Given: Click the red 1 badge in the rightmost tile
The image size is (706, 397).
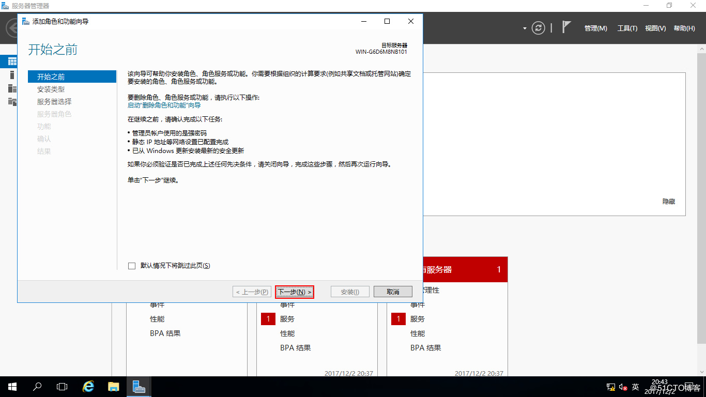Looking at the screenshot, I should [x=398, y=319].
